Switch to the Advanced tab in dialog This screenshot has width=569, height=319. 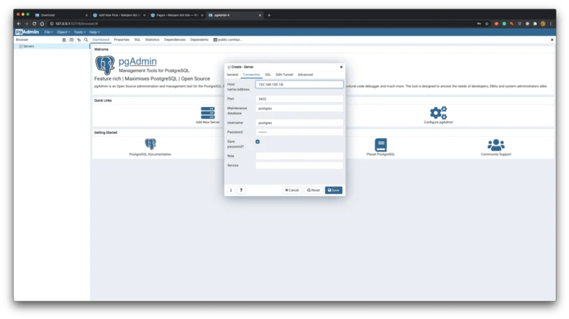[305, 75]
